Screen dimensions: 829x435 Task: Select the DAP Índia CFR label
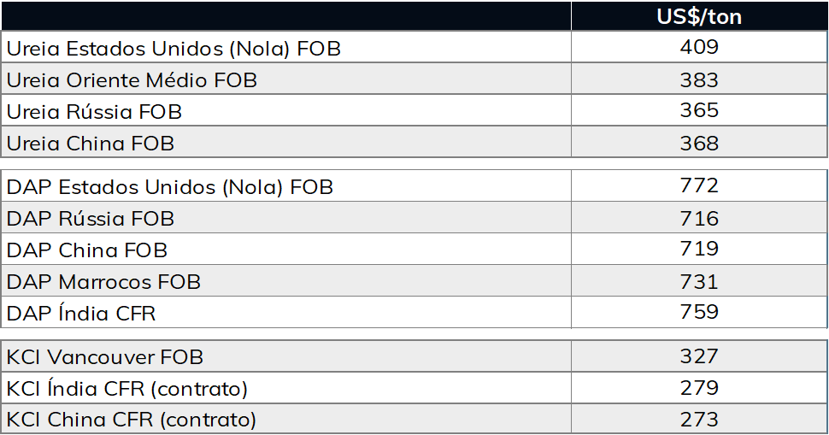coord(81,314)
